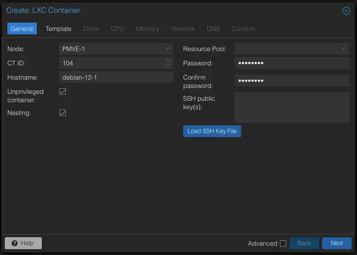Click the question mark Help icon
This screenshot has width=357, height=255.
(x=15, y=243)
